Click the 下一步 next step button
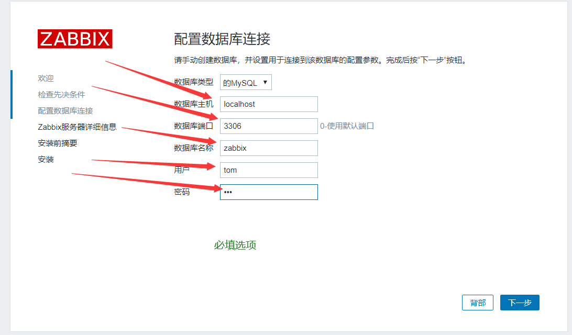 (520, 303)
